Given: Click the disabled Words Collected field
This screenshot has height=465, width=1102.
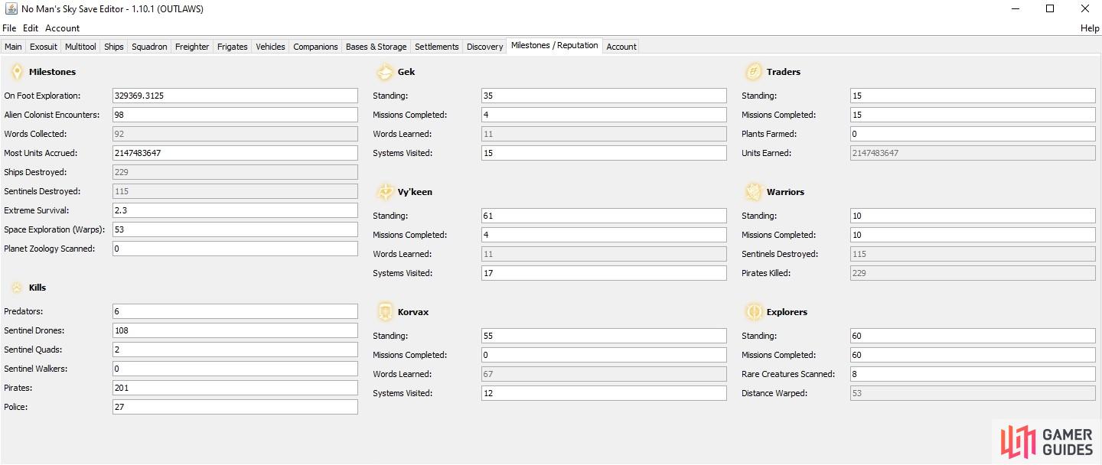Looking at the screenshot, I should click(x=235, y=134).
